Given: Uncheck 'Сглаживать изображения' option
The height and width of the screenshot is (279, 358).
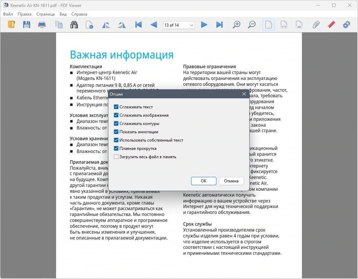Looking at the screenshot, I should [x=116, y=115].
